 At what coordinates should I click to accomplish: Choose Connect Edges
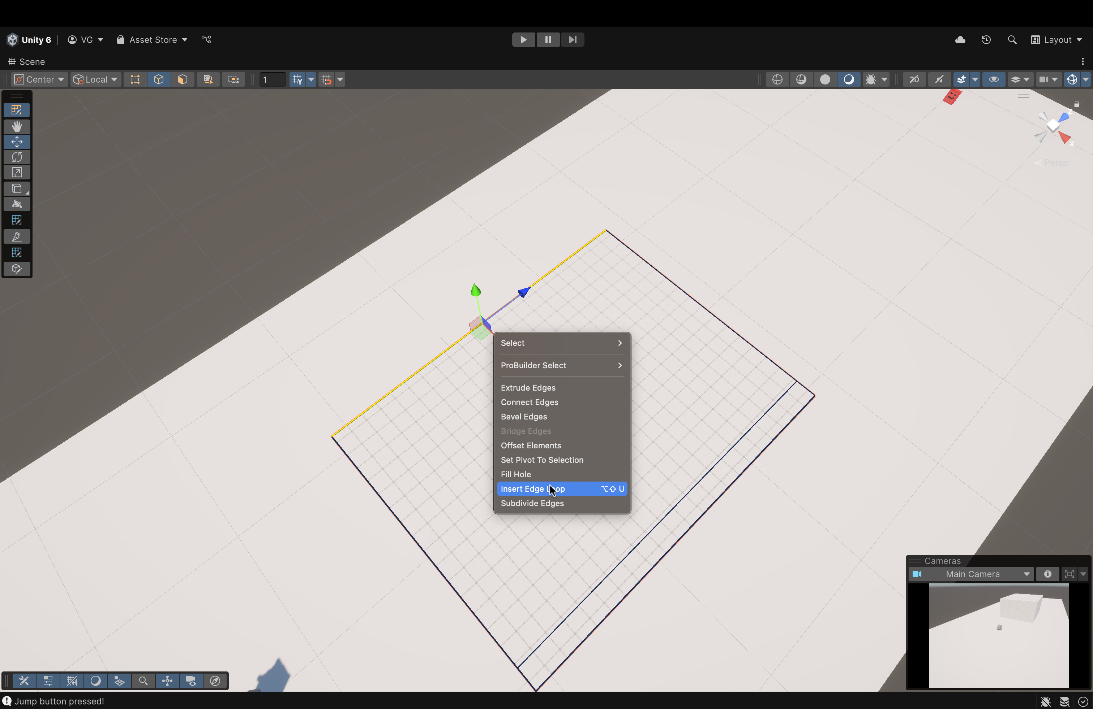click(562, 402)
